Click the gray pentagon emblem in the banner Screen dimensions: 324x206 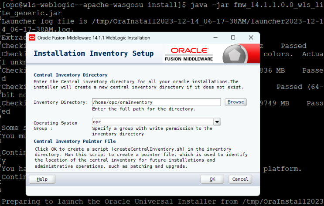click(235, 55)
